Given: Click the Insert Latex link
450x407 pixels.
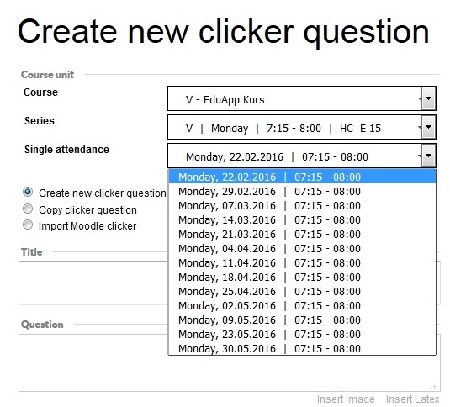Looking at the screenshot, I should [x=412, y=399].
